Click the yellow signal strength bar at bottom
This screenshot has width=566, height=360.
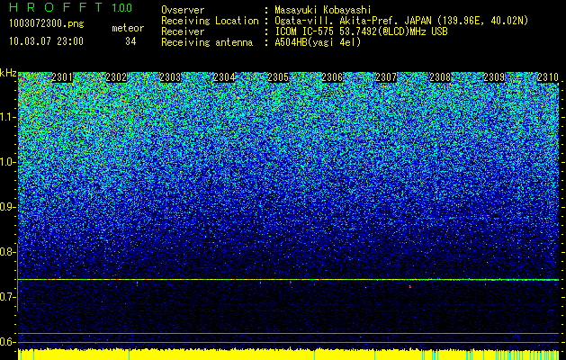288,355
